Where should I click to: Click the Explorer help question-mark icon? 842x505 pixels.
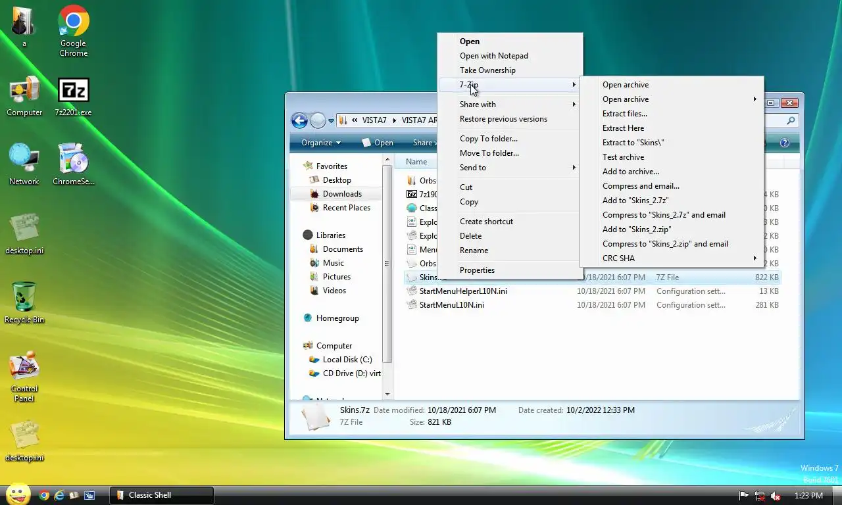point(784,143)
